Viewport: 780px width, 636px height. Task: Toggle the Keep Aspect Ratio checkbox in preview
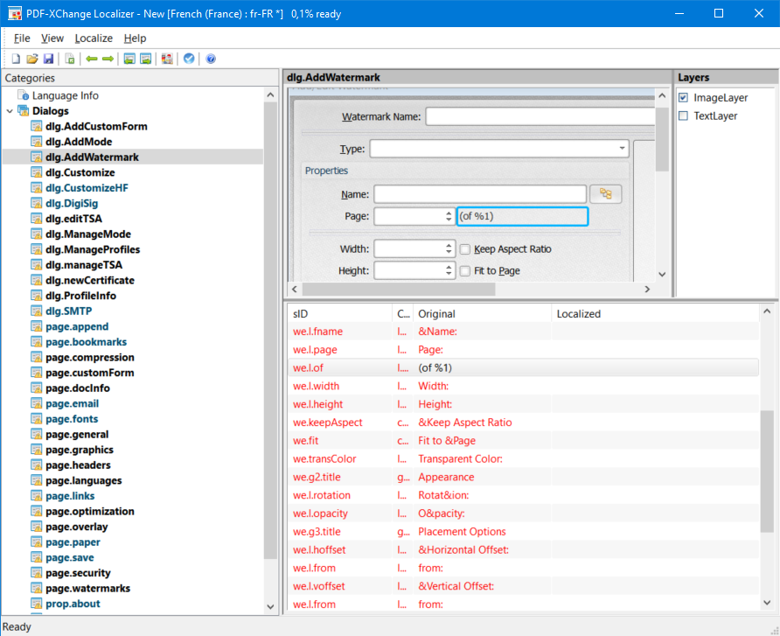[464, 249]
